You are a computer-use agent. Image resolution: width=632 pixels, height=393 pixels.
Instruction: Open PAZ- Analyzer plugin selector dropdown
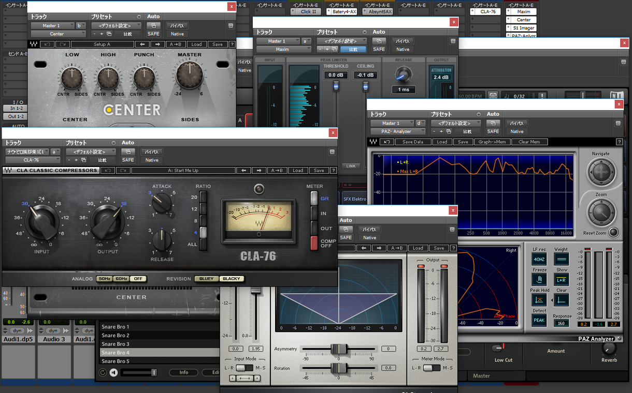click(x=397, y=131)
